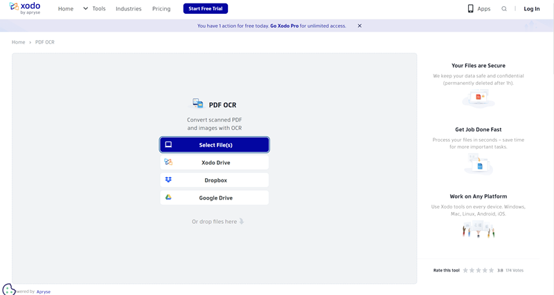Open cookie settings icon at bottom-left
This screenshot has width=554, height=295.
[x=8, y=289]
